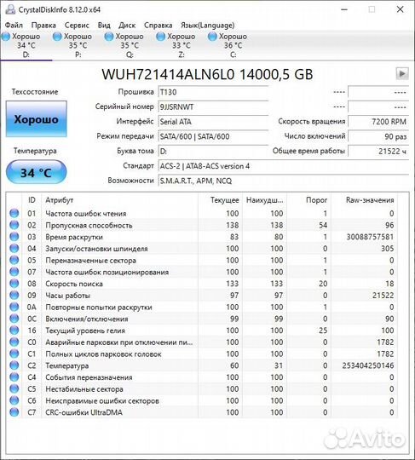Select the Переназначенные сектора row
The width and height of the screenshot is (415, 460).
(202, 260)
